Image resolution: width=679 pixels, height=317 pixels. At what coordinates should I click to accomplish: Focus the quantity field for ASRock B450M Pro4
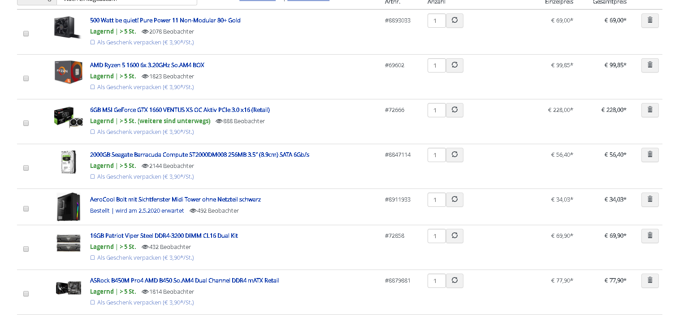[436, 281]
